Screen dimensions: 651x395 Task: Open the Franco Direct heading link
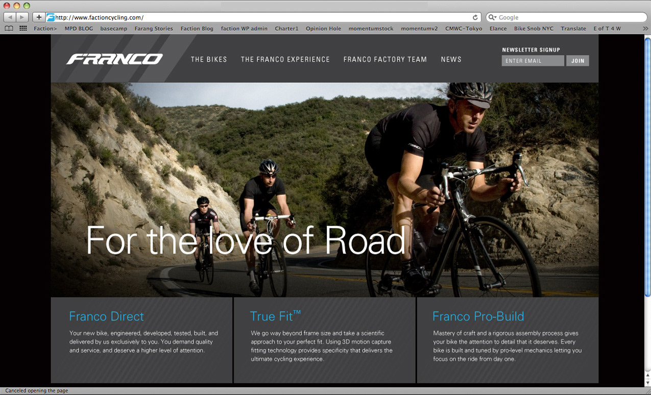[106, 316]
